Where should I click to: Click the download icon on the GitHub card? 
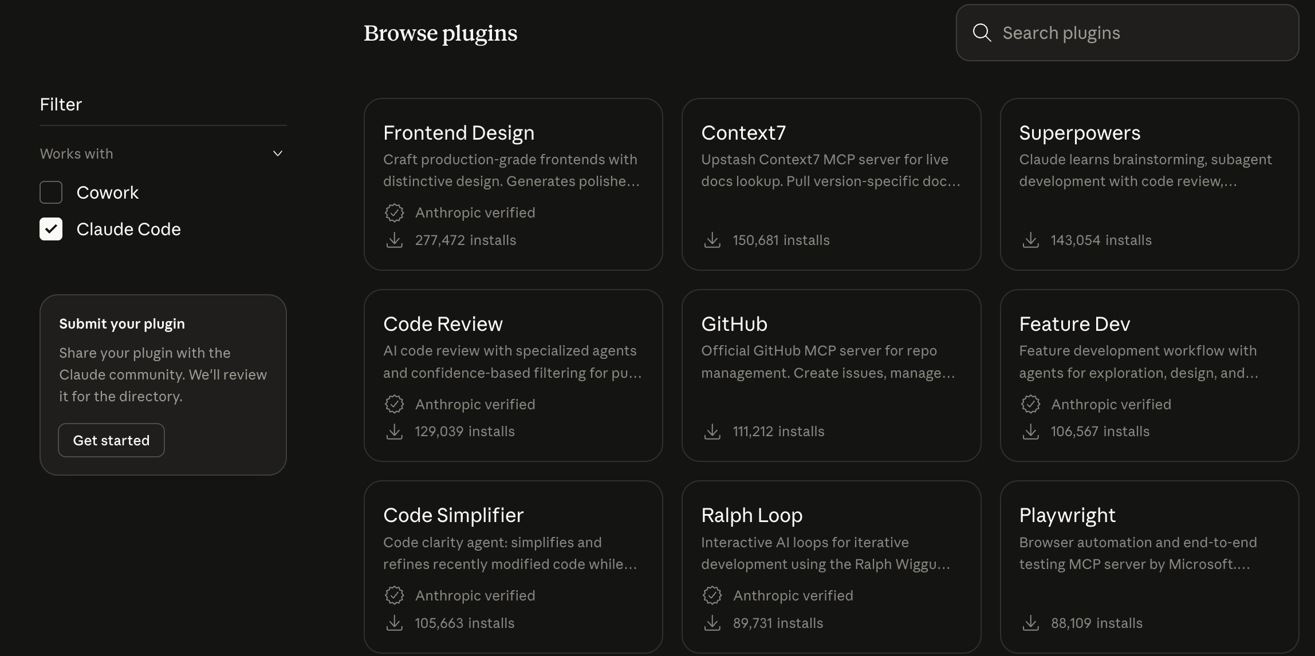point(712,432)
